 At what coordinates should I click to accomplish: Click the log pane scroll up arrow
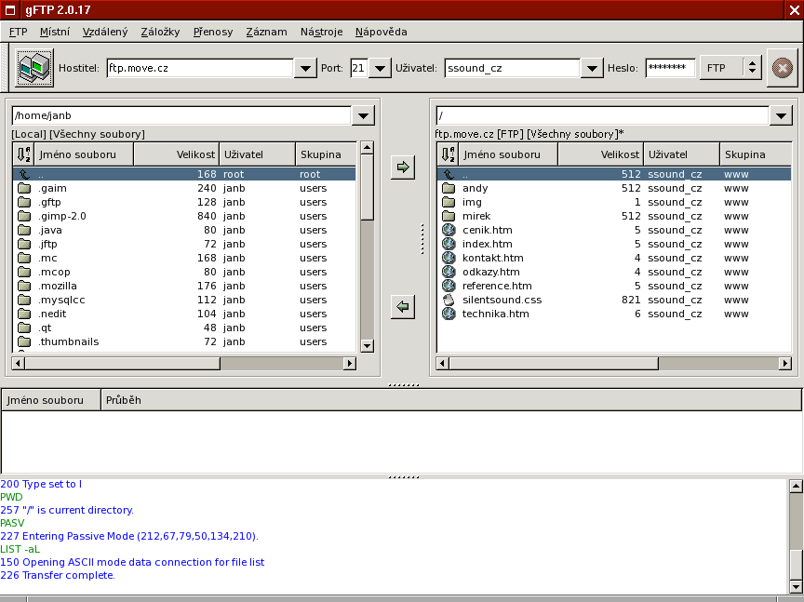[x=796, y=486]
